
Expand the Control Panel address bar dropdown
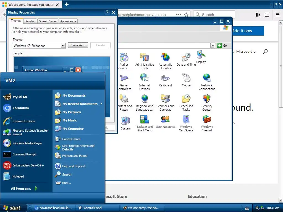click(x=213, y=46)
